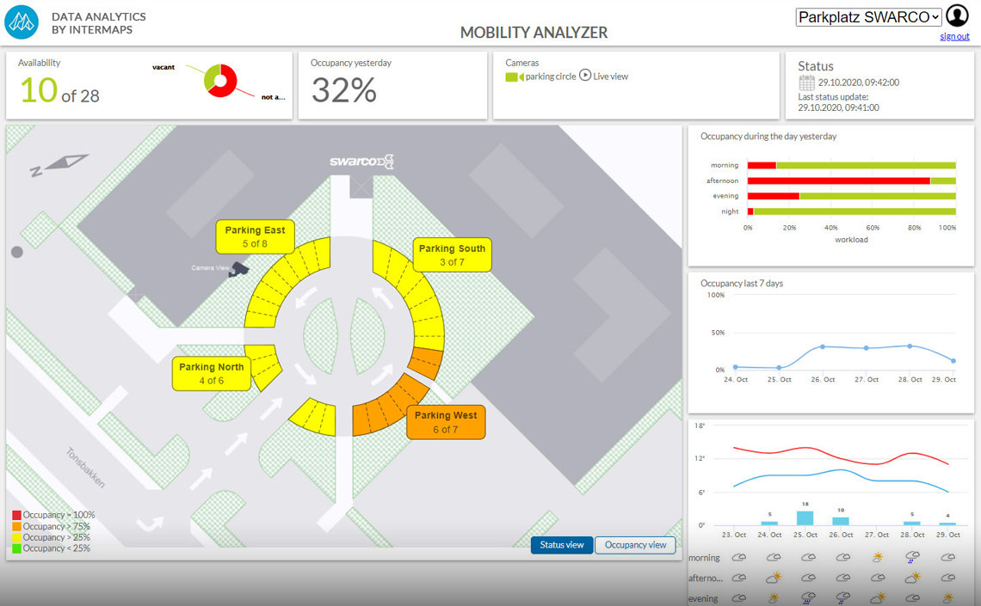Click afternoon cloud icon for 26. Oct

point(843,578)
